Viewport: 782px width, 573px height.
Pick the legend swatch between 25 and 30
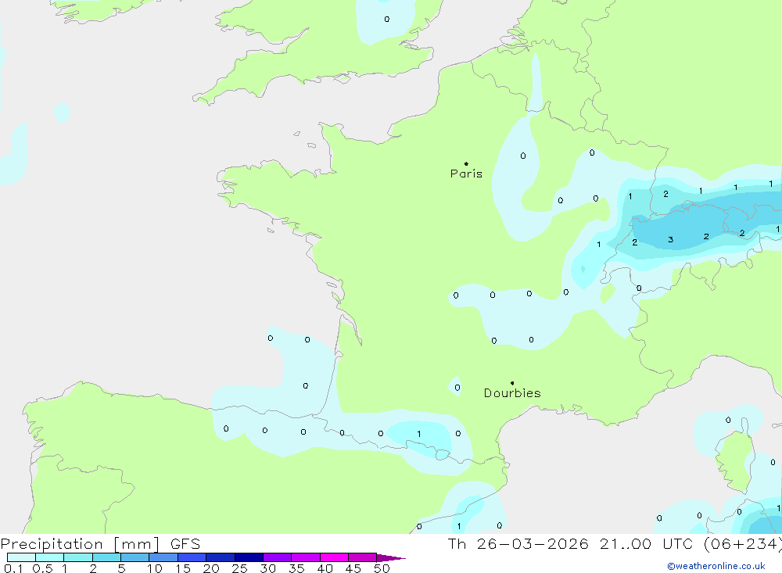click(x=249, y=557)
